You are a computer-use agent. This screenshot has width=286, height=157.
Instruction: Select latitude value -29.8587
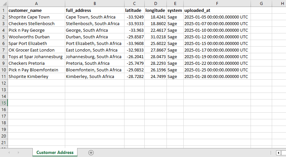[x=134, y=37]
